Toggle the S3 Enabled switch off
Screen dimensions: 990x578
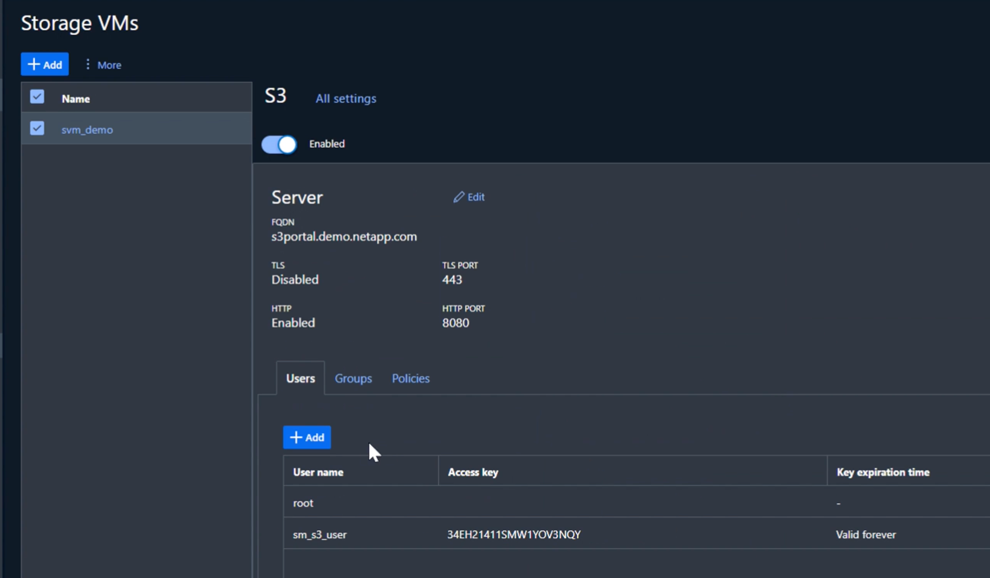(279, 144)
